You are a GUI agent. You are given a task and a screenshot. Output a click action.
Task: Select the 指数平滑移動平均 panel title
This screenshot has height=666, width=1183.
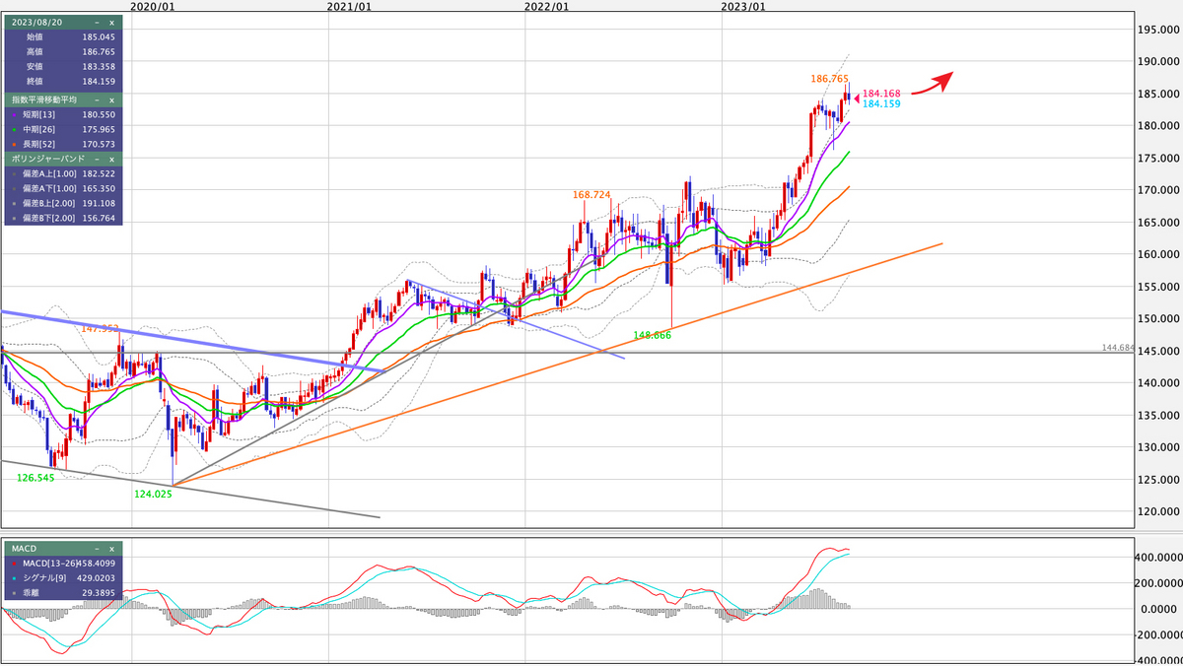44,100
